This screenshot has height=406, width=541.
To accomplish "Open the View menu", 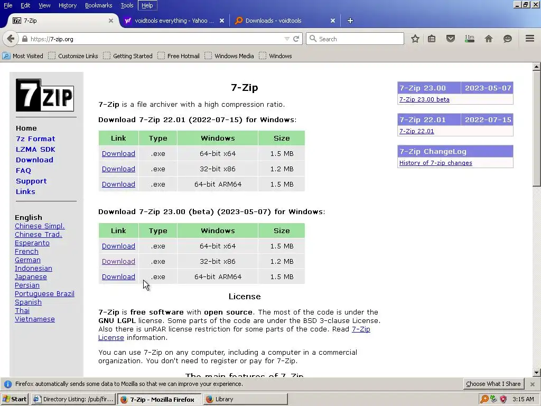I will coord(44,5).
